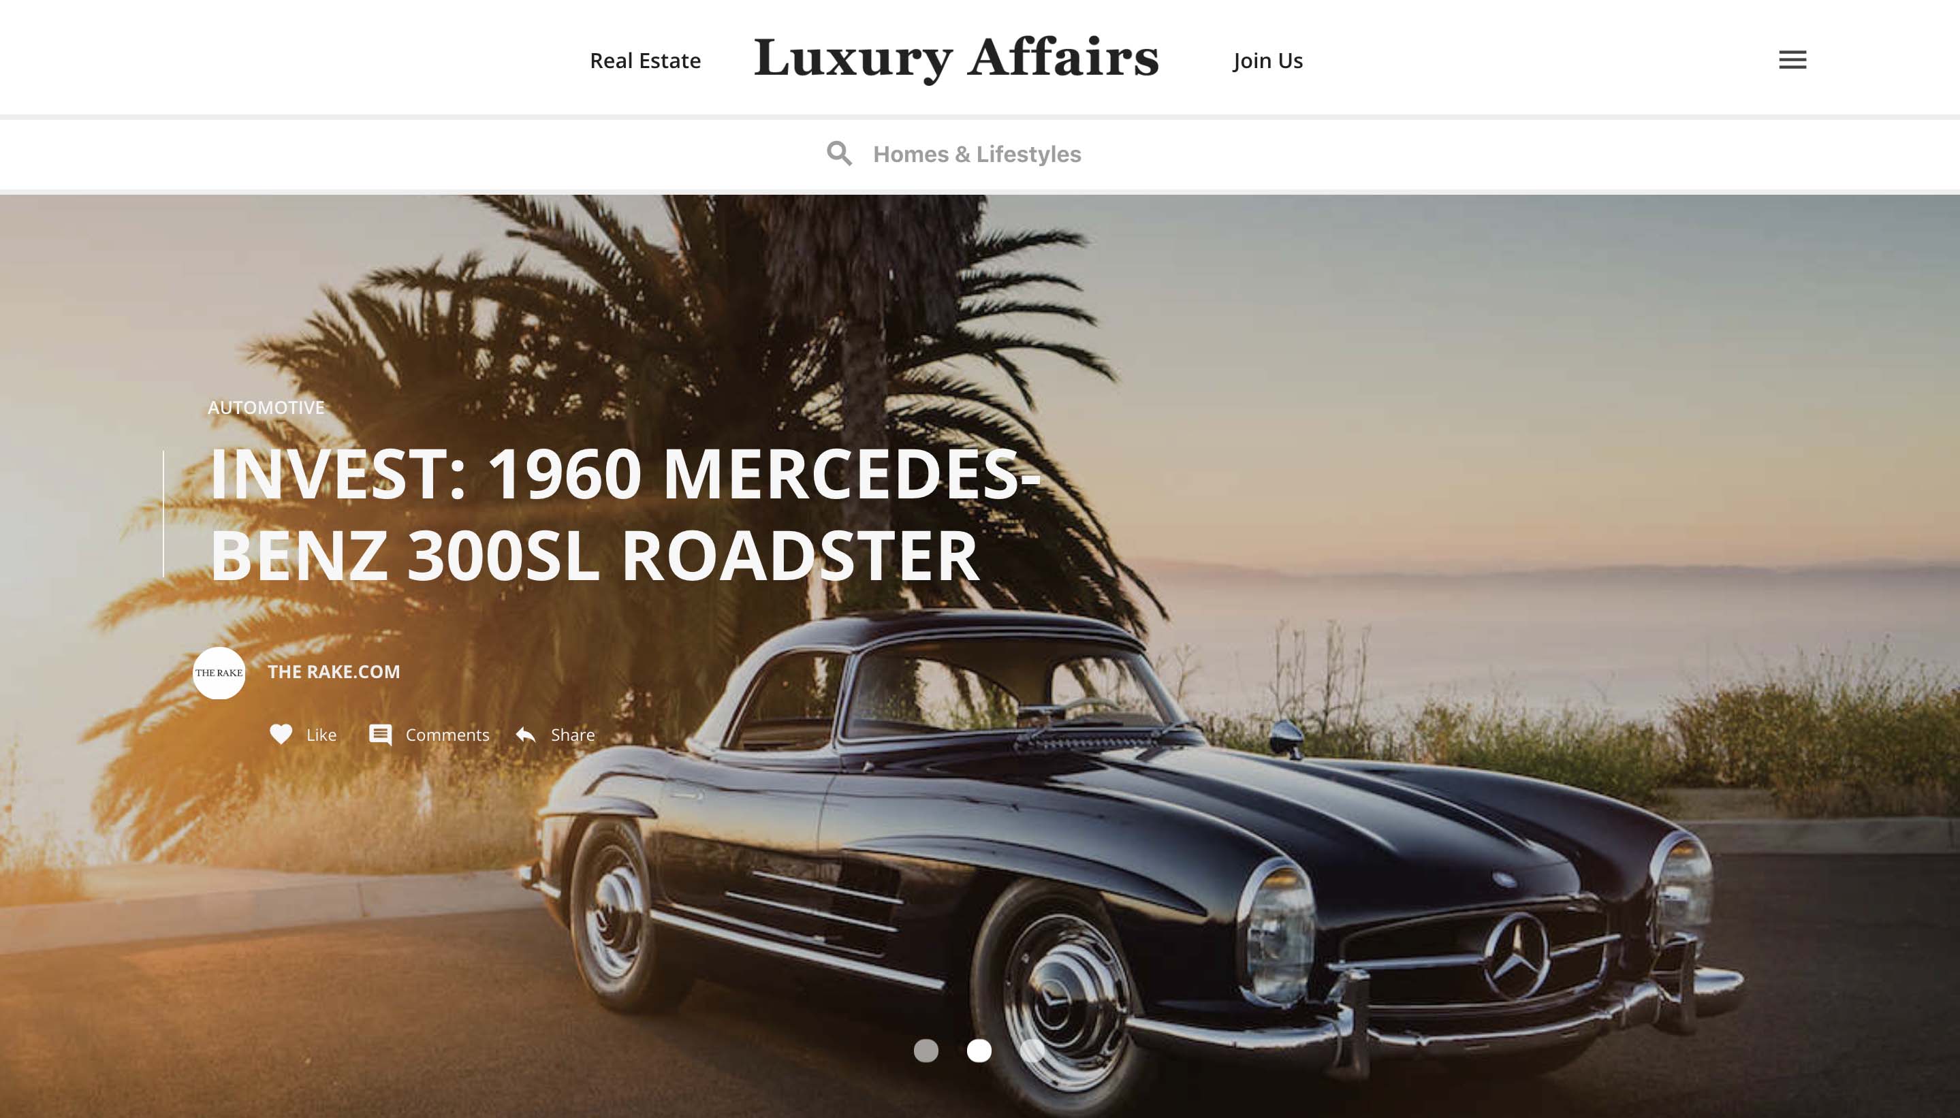The height and width of the screenshot is (1118, 1960).
Task: Select the first carousel slide dot
Action: (x=926, y=1051)
